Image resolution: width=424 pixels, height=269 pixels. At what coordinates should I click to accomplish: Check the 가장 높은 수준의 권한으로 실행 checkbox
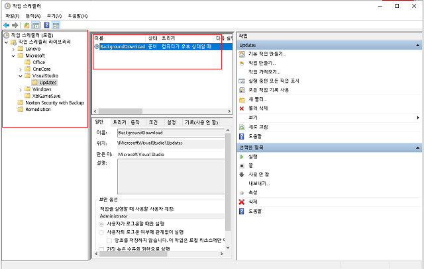point(101,249)
